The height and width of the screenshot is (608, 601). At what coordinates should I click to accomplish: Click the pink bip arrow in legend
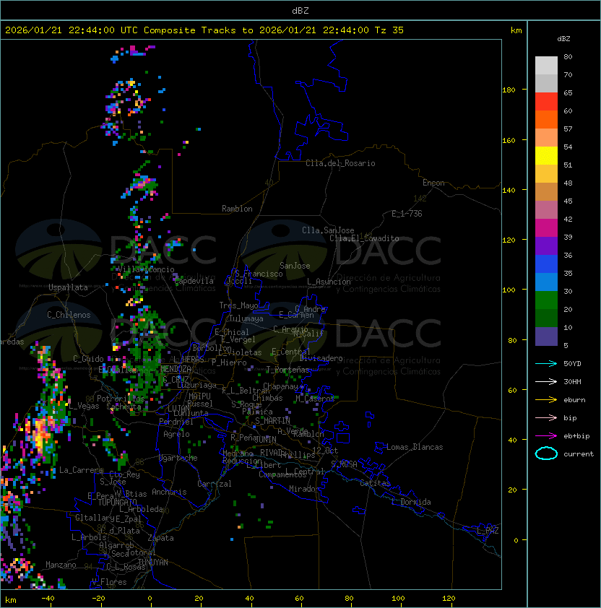pos(546,417)
